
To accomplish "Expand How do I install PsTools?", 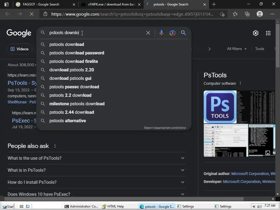I will coord(97,182).
